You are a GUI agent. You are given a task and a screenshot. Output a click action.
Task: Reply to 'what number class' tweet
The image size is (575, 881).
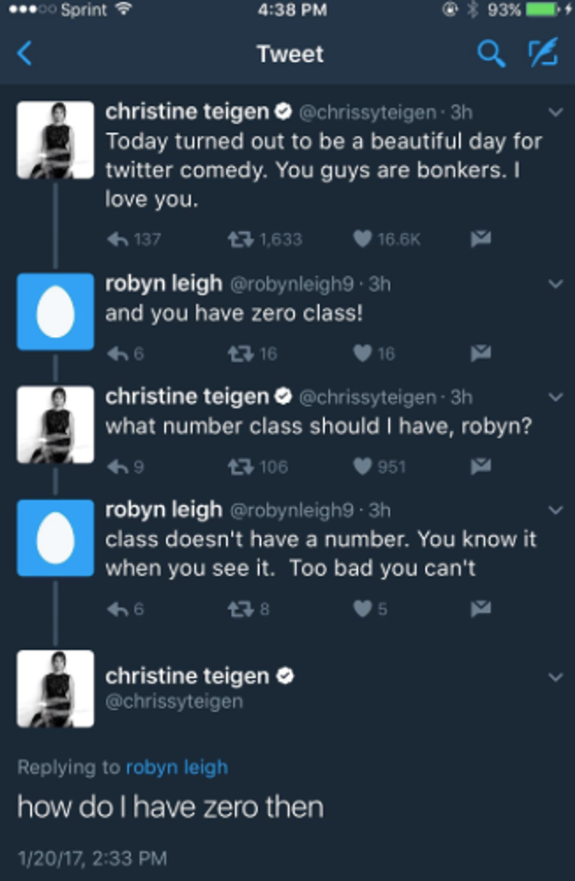pyautogui.click(x=118, y=466)
